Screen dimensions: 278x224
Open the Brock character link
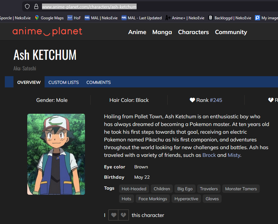(209, 155)
